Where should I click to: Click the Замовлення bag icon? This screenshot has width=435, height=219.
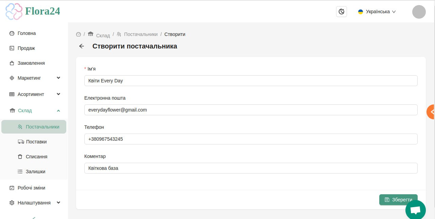point(12,63)
